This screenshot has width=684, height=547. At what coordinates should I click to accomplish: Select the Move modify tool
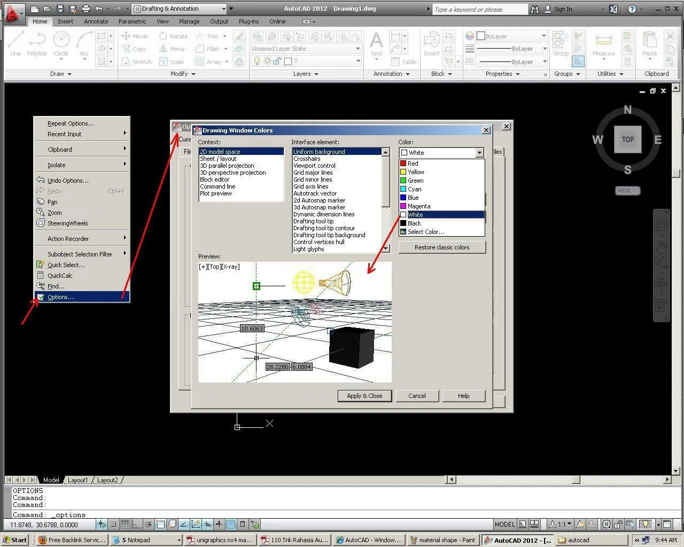134,36
